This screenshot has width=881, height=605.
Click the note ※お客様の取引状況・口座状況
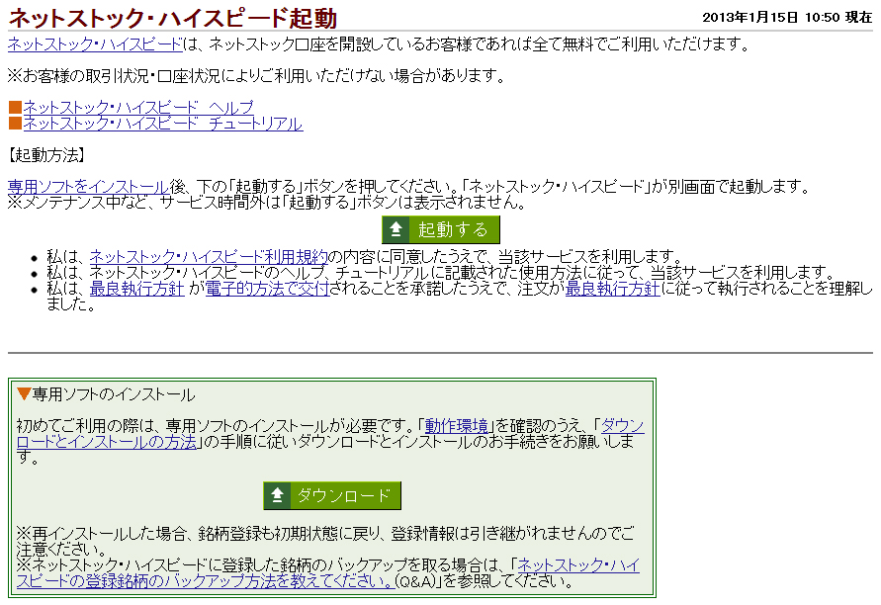(257, 75)
